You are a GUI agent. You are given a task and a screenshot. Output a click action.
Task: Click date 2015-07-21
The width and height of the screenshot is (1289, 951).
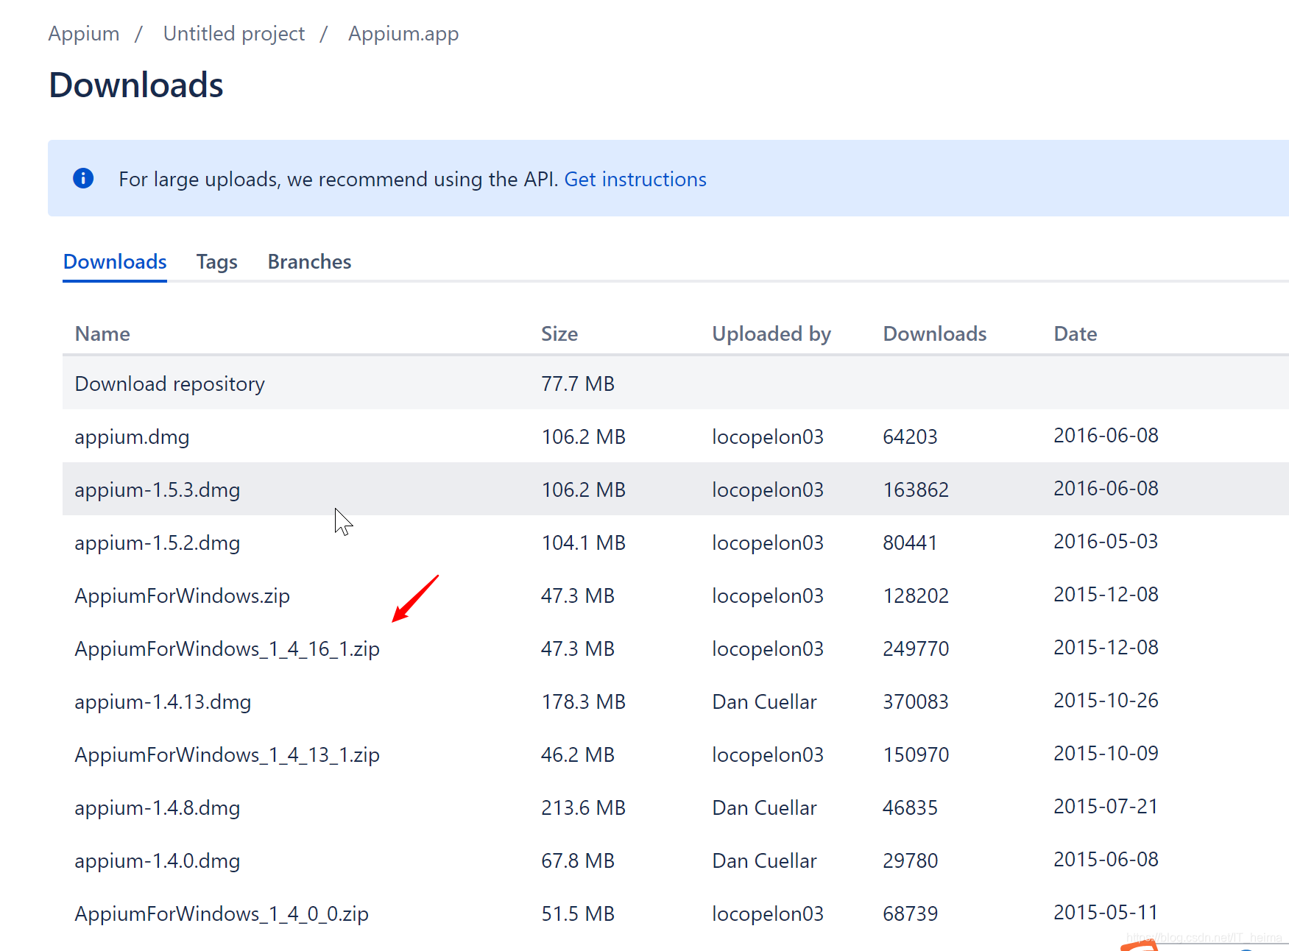pos(1106,807)
